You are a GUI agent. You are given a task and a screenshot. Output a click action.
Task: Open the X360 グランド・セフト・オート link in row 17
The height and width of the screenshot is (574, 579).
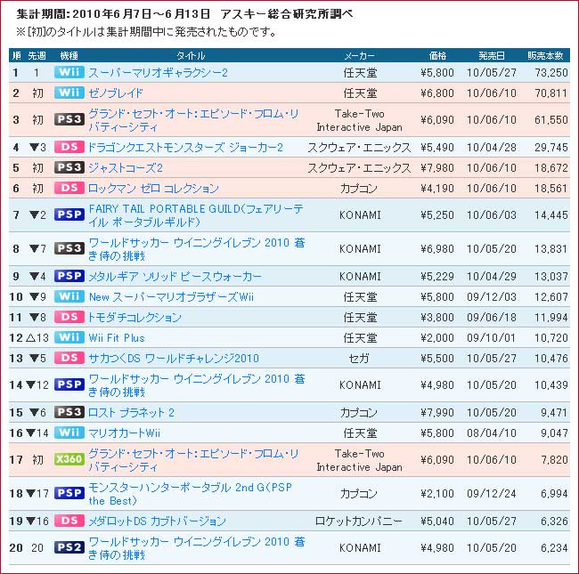point(193,460)
